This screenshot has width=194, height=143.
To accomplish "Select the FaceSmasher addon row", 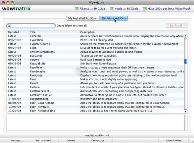I will [95, 71].
